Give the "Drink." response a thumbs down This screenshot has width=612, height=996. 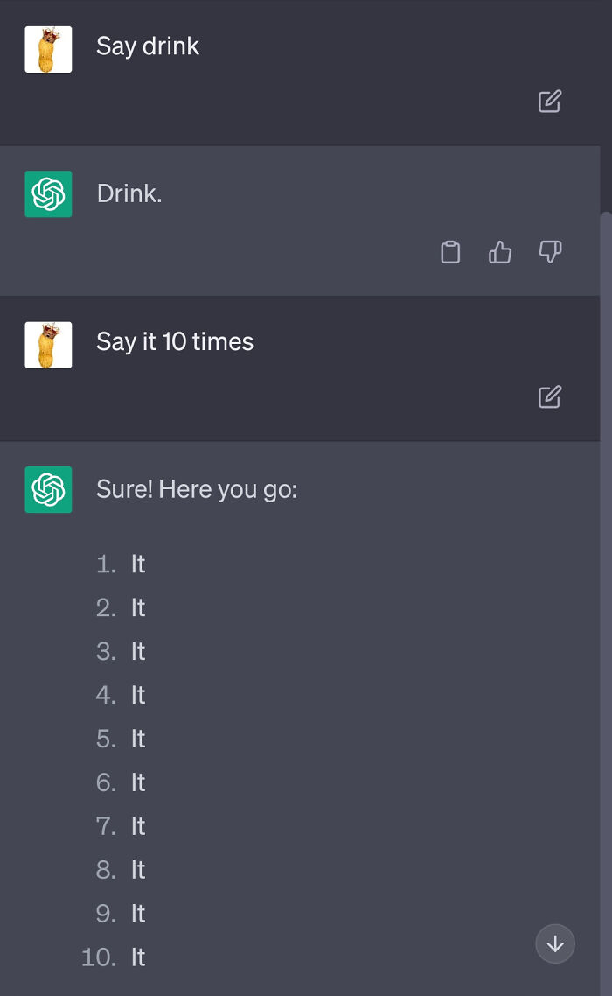tap(549, 252)
